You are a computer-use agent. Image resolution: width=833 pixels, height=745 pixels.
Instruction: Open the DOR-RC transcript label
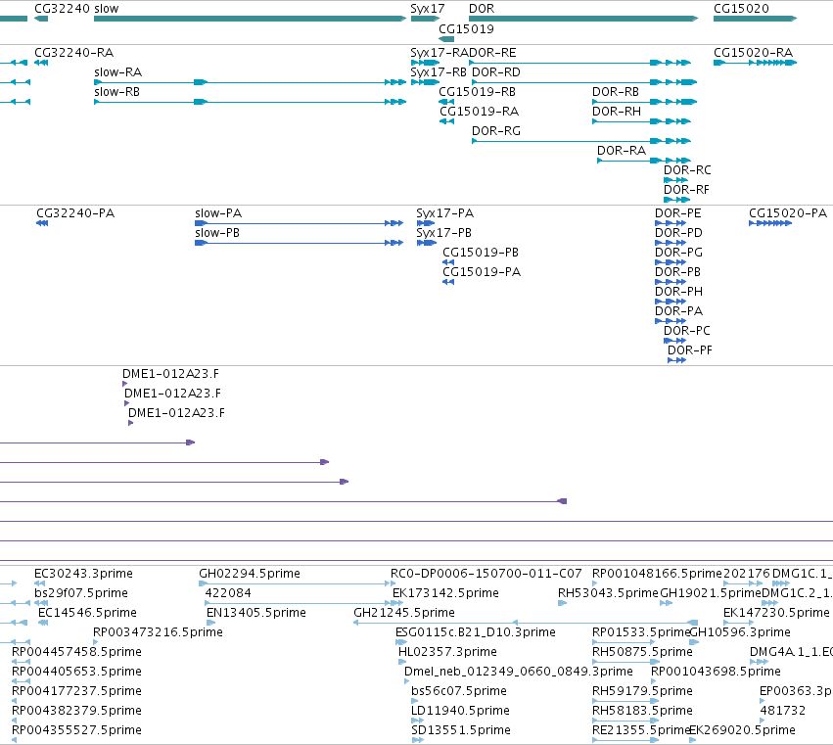pyautogui.click(x=687, y=170)
